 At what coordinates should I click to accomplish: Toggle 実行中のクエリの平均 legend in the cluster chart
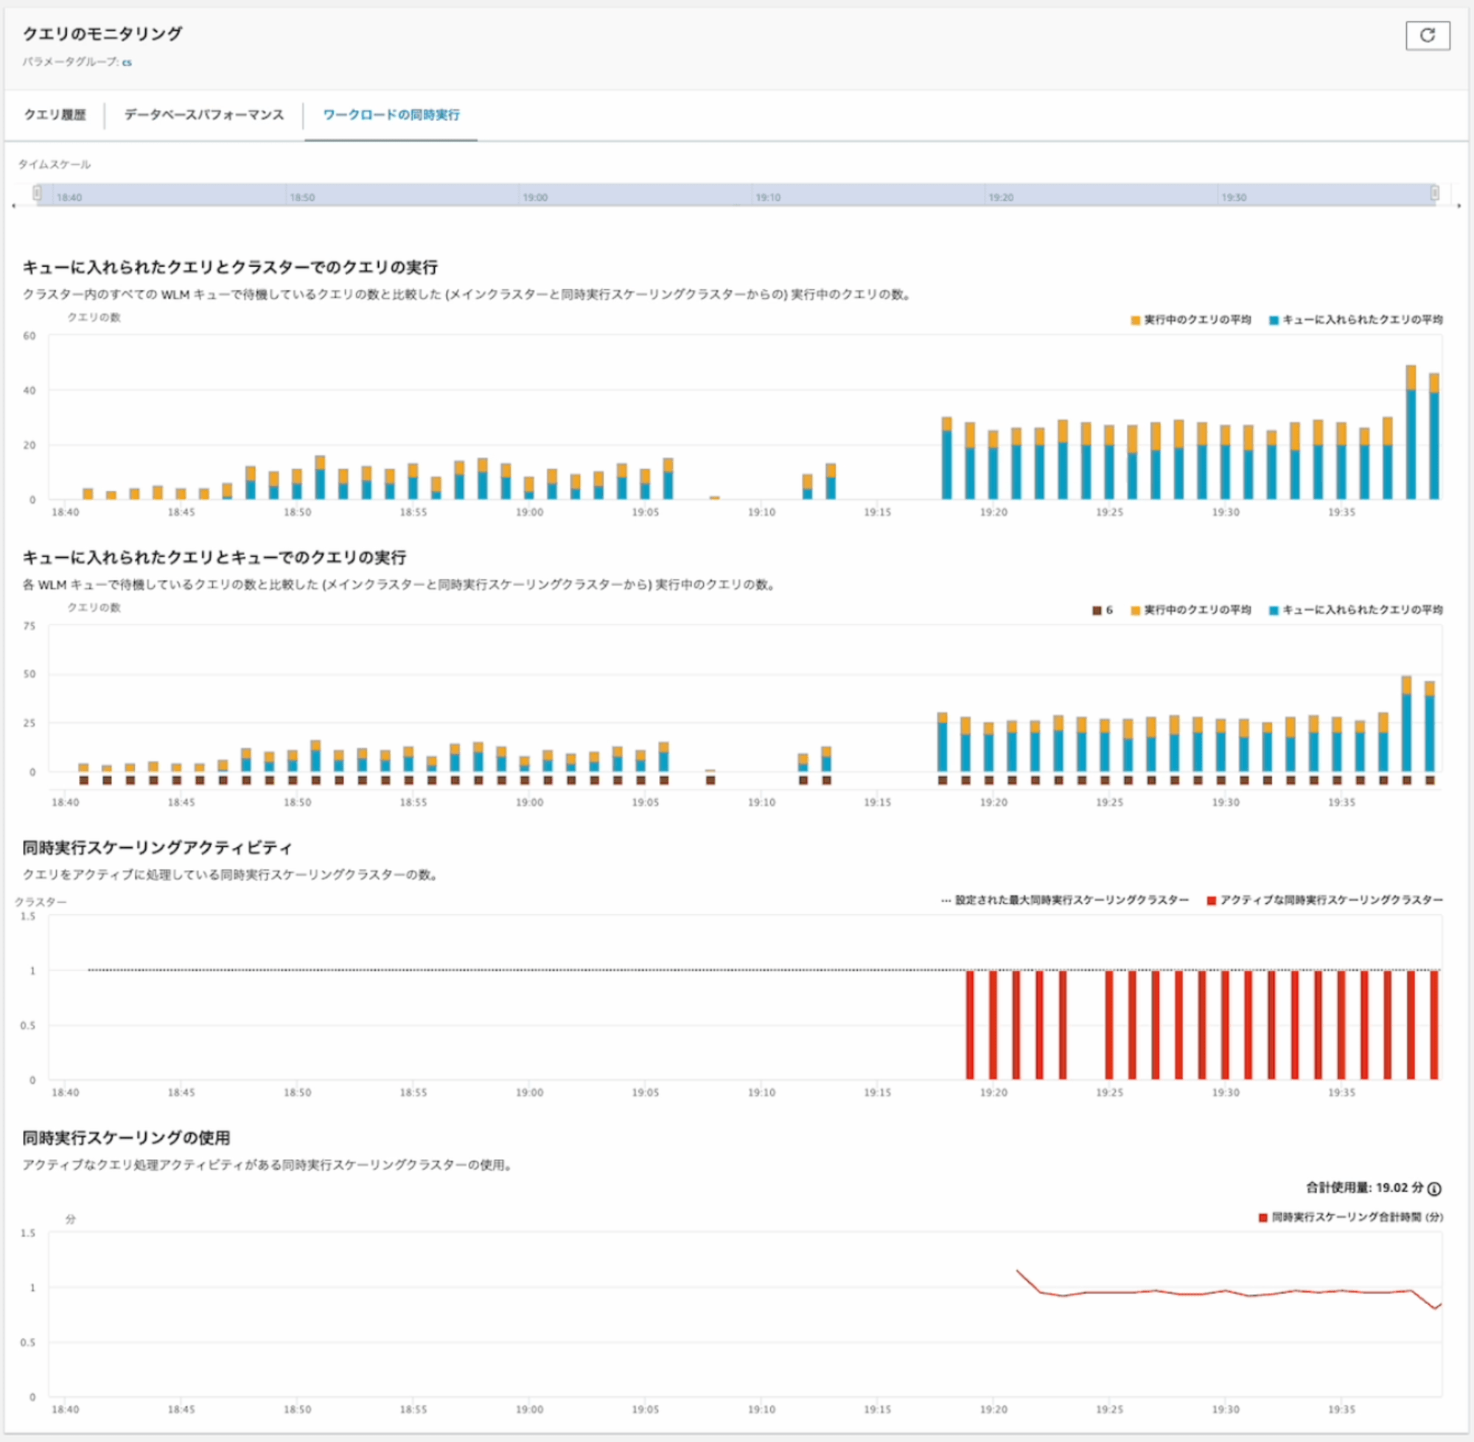[1191, 320]
